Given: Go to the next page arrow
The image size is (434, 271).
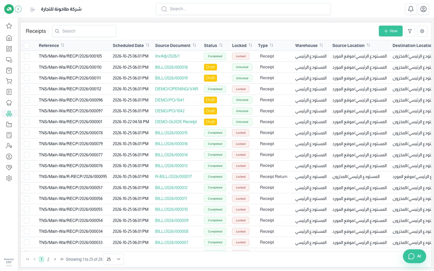Looking at the screenshot, I should [55, 259].
